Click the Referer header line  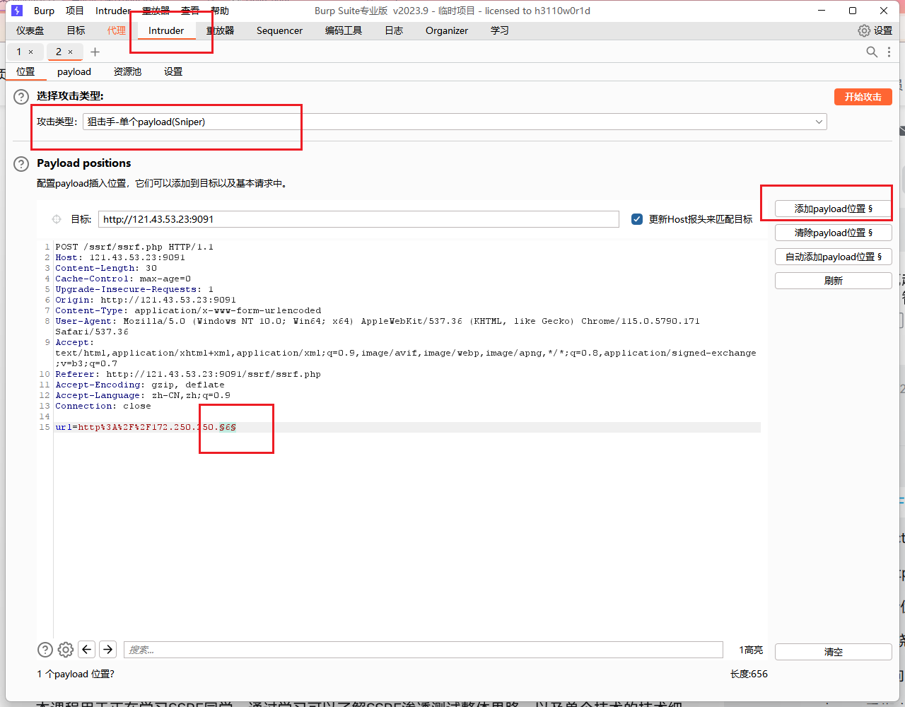point(188,374)
